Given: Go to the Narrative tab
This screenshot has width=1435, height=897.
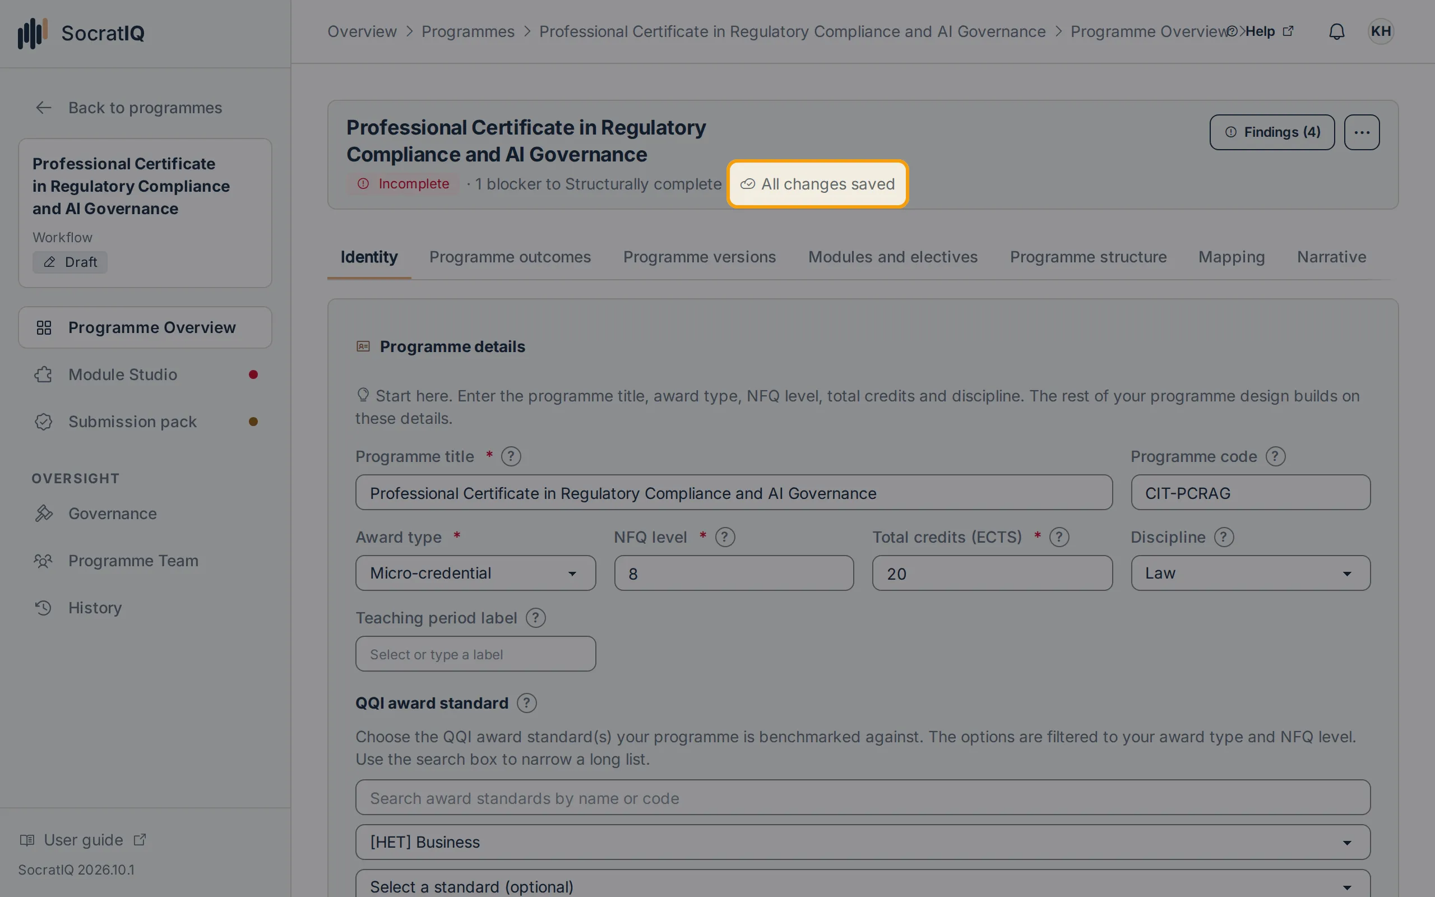Looking at the screenshot, I should pos(1331,257).
